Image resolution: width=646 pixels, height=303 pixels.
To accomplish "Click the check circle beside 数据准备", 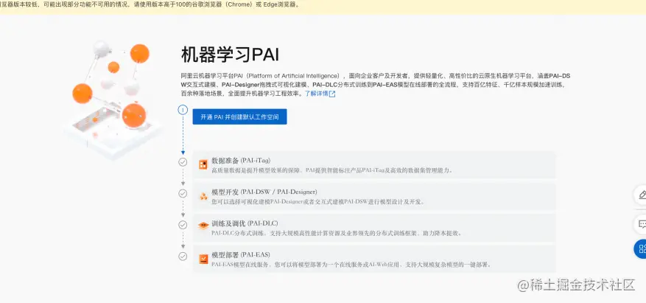I will point(183,162).
